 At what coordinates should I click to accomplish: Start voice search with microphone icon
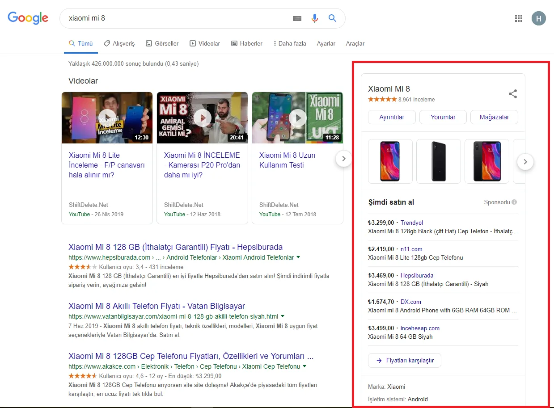(315, 18)
